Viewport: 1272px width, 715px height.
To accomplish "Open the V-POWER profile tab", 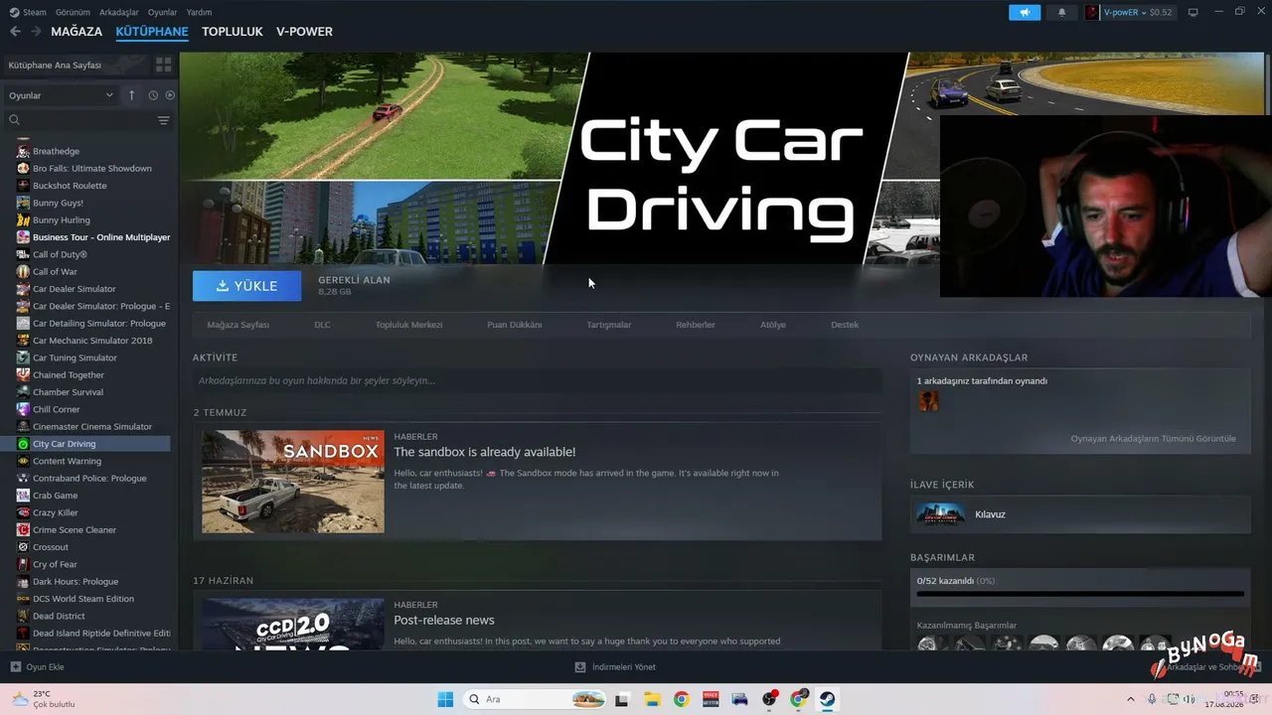I will point(304,32).
